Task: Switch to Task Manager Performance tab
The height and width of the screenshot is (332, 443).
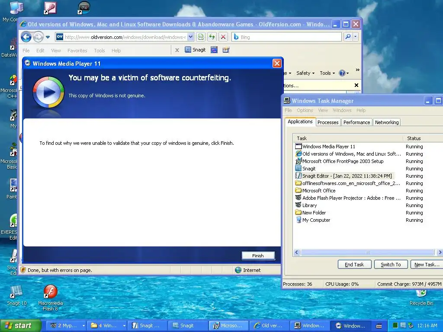Action: tap(356, 122)
